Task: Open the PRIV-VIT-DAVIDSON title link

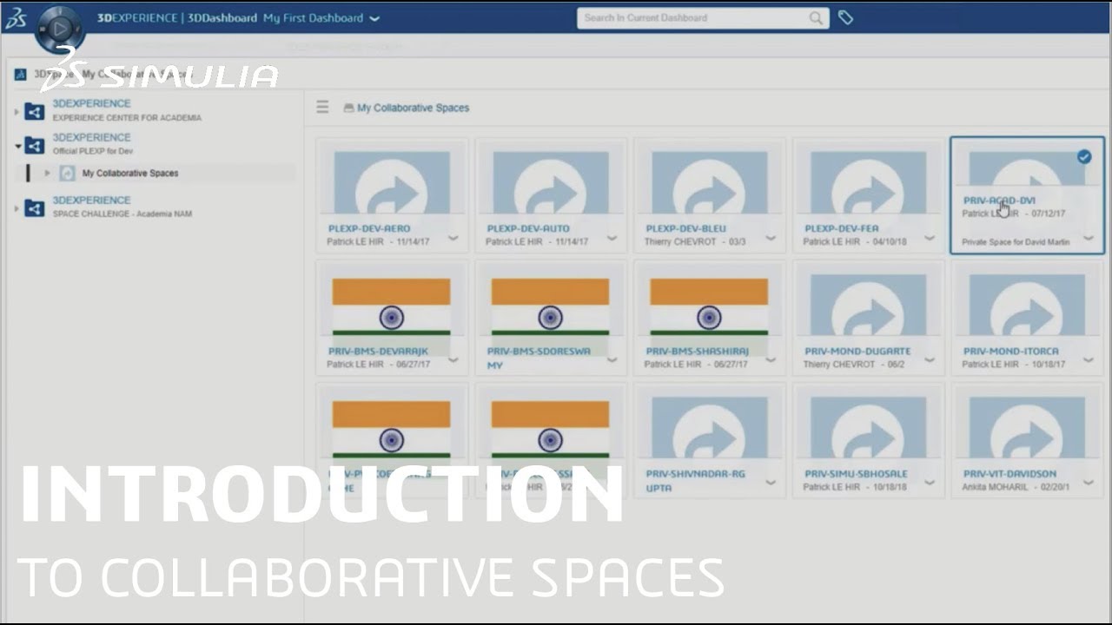Action: click(1009, 474)
